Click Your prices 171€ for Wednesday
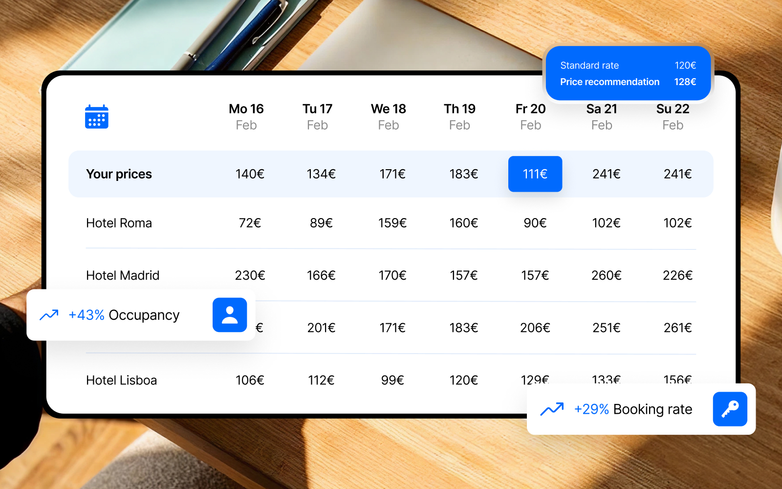 [392, 174]
